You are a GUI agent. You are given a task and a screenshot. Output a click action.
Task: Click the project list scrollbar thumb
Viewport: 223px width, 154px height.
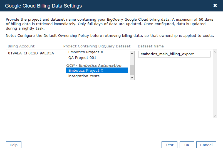(132, 70)
